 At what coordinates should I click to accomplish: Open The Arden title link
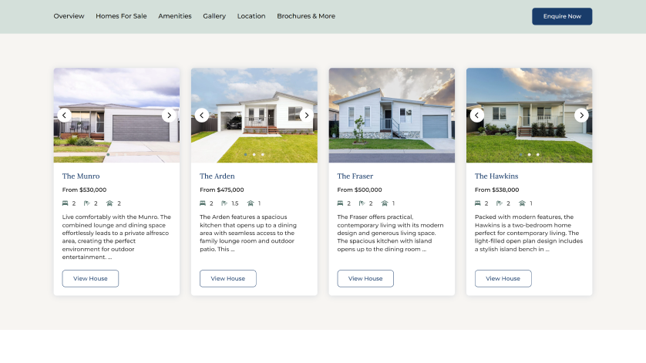(x=217, y=176)
